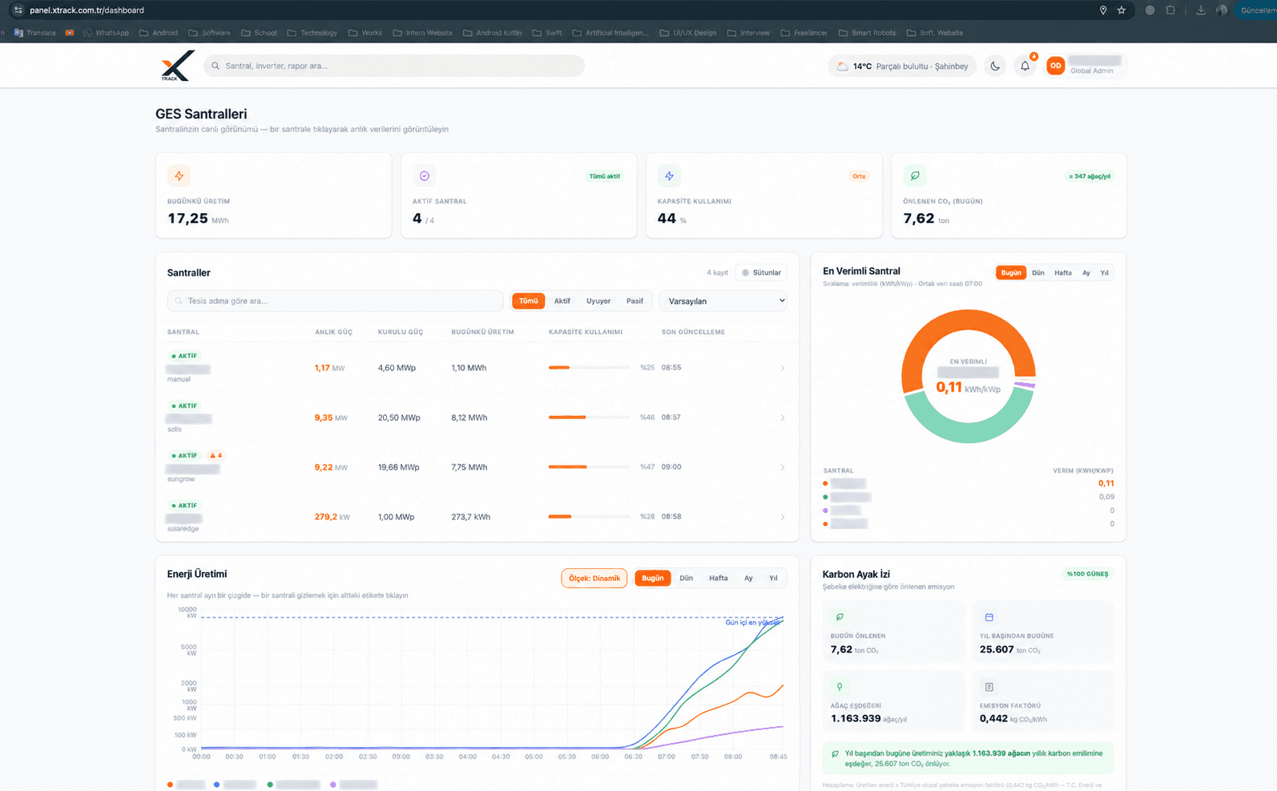Click the blue bolt icon on Kapasite Kullanımı card
Image resolution: width=1277 pixels, height=791 pixels.
[669, 176]
